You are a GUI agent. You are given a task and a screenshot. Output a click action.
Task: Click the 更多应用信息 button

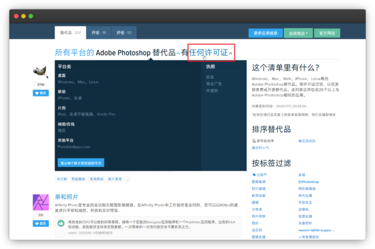tap(266, 33)
